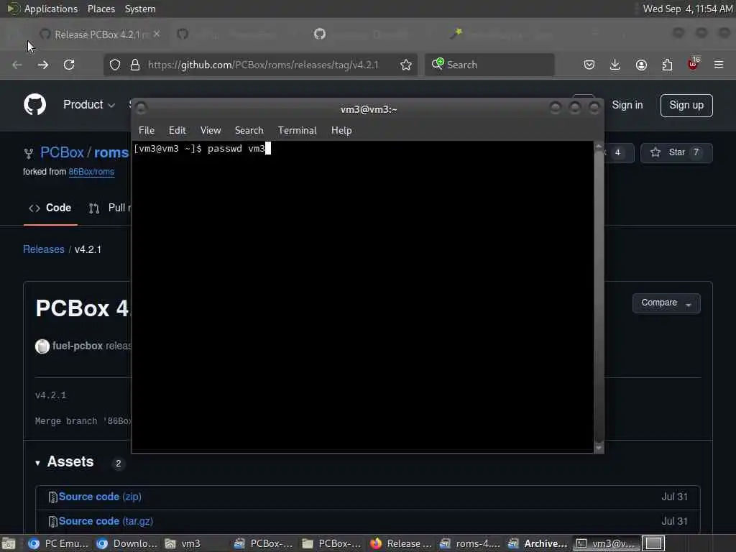Click the assets count badge 2
736x552 pixels.
tap(119, 464)
